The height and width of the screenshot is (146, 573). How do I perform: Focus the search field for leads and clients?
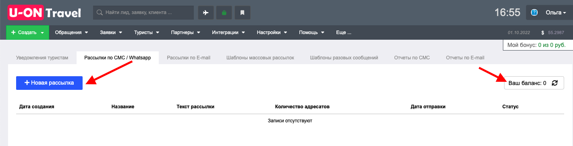tap(143, 12)
